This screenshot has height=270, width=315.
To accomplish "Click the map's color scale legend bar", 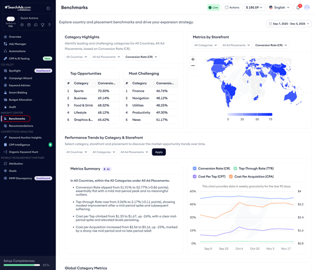I will click(250, 114).
